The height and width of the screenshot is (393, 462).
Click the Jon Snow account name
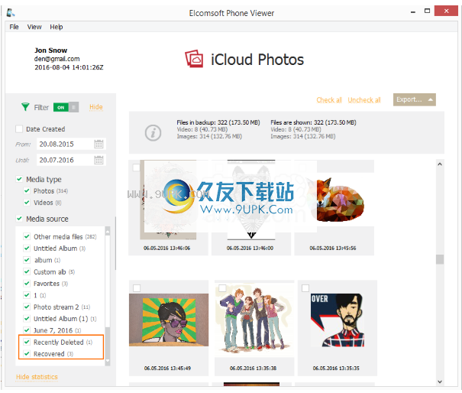[50, 50]
